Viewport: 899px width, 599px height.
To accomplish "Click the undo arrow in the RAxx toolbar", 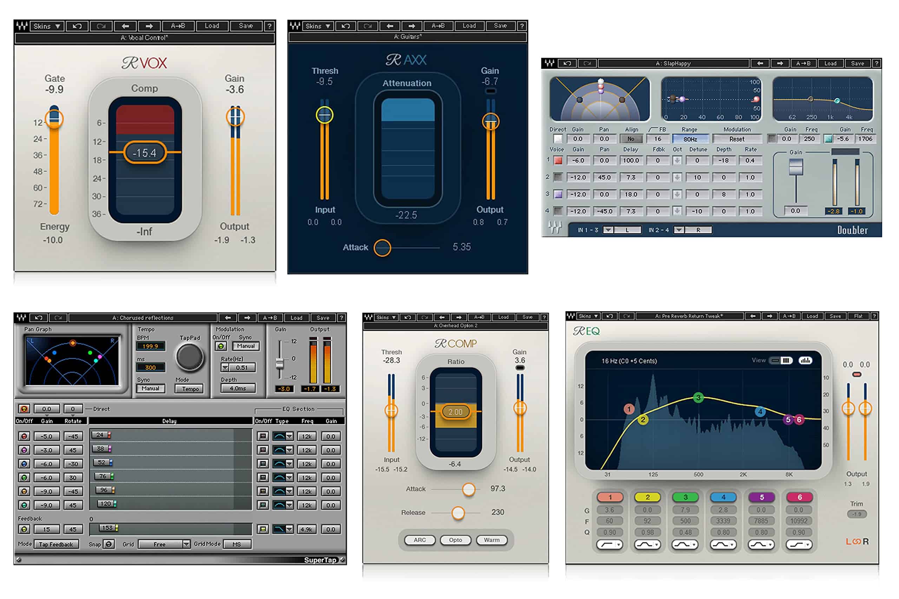I will pos(345,26).
